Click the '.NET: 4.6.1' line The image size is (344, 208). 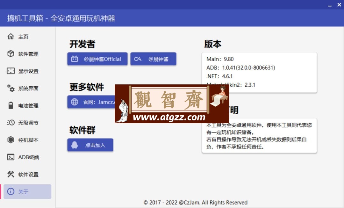click(x=219, y=76)
